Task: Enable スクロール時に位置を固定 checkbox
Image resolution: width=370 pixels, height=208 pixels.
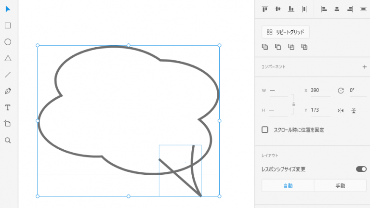Action: [x=265, y=130]
